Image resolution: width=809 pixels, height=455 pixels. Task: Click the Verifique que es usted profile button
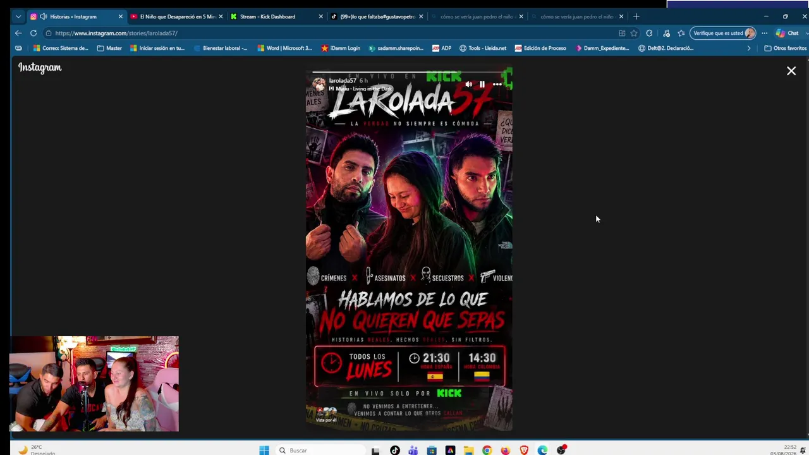(x=724, y=33)
